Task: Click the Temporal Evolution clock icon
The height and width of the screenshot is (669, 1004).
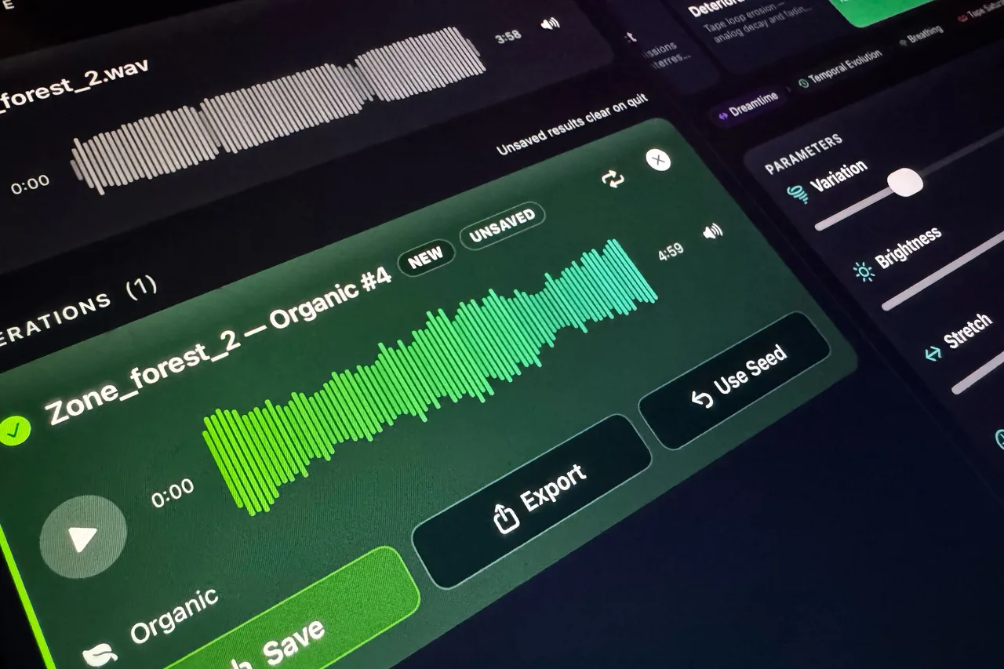Action: point(803,82)
